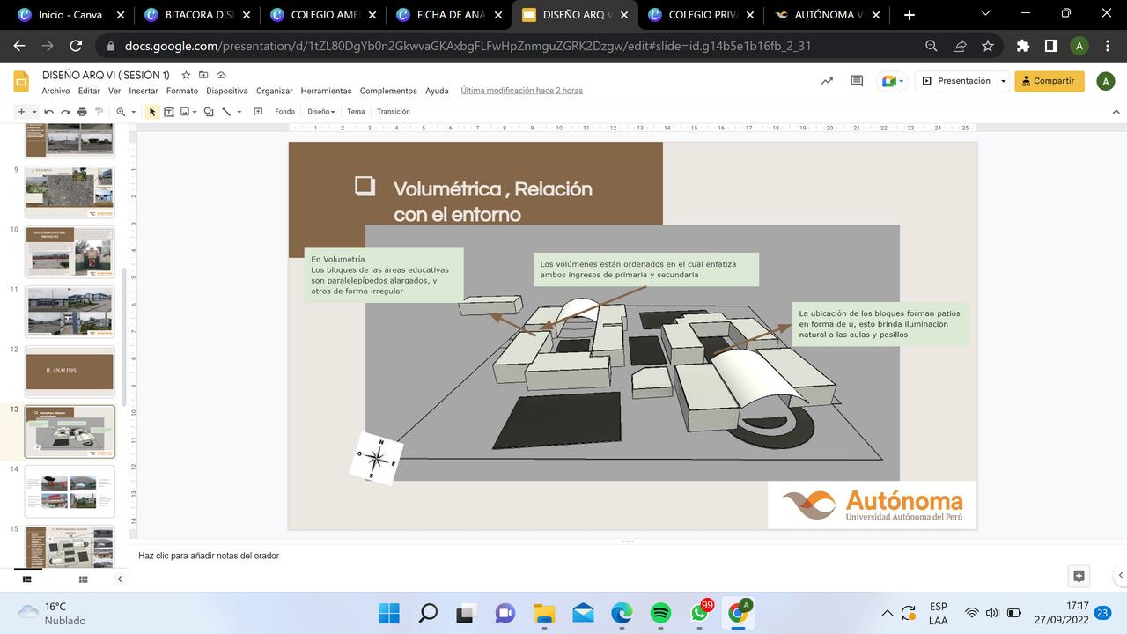Click the print icon

click(82, 112)
